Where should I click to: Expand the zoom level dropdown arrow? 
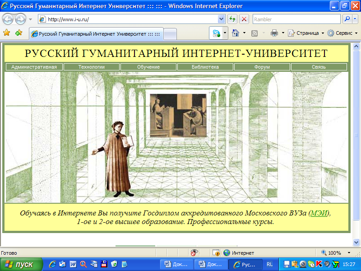tap(349, 253)
